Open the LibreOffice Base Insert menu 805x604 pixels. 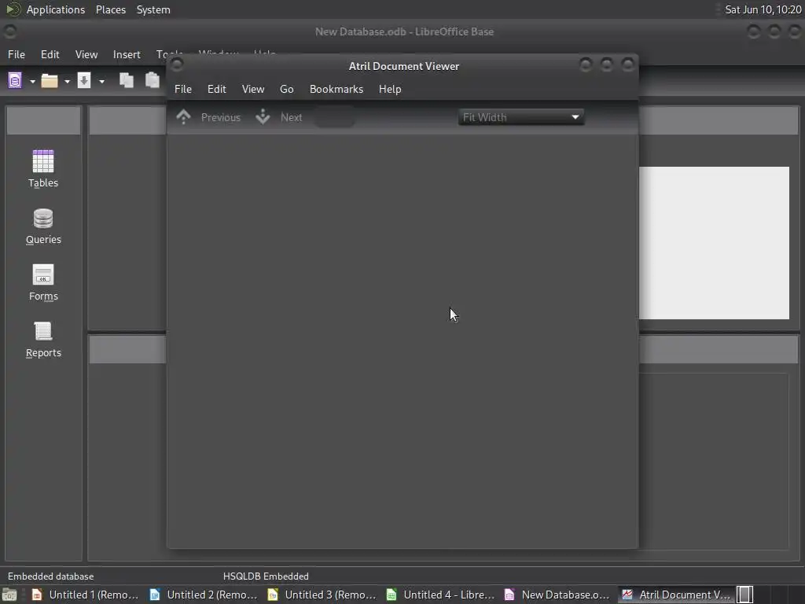(x=127, y=54)
